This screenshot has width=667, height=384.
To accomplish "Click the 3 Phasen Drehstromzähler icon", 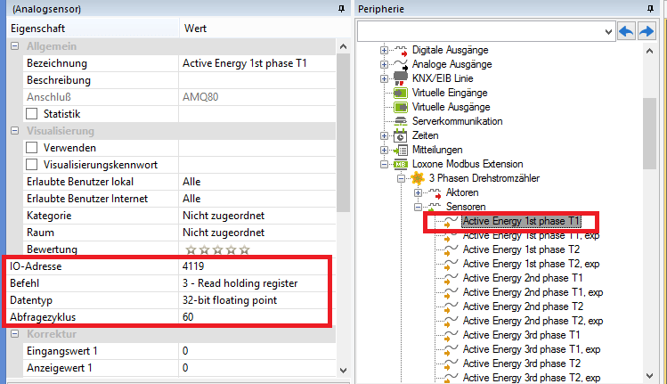I will click(x=414, y=178).
